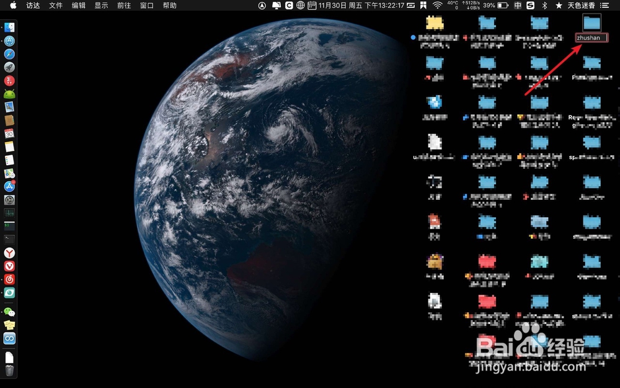Open the 前往 menu

pyautogui.click(x=124, y=5)
